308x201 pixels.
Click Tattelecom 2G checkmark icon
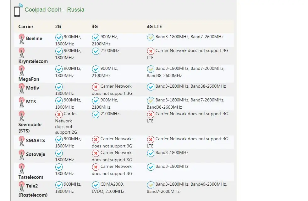tap(59, 167)
